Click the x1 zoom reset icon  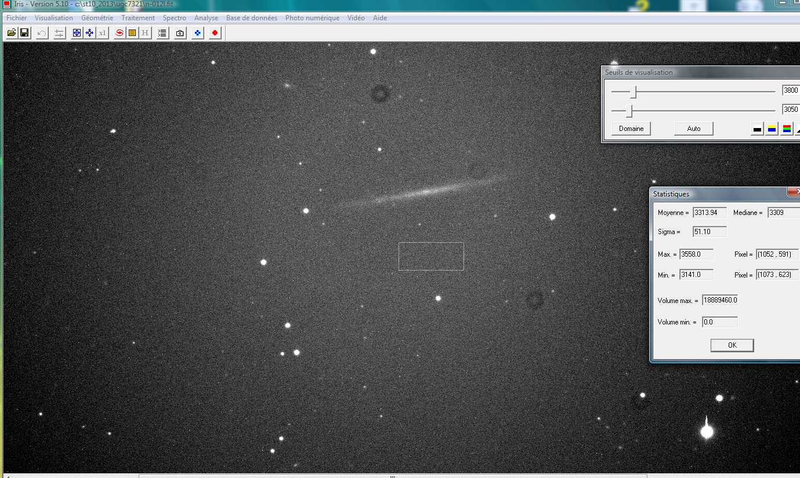103,33
